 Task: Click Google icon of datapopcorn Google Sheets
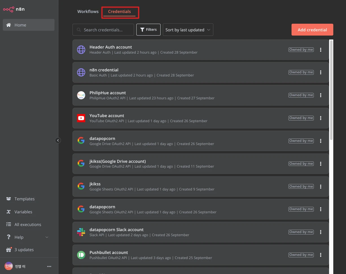click(x=81, y=209)
